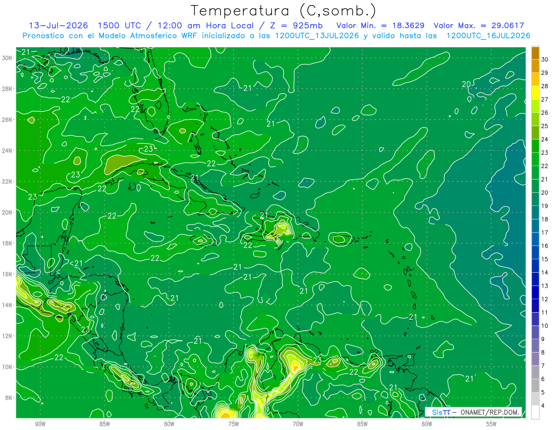Click the '26N' latitude axis label
The image size is (557, 430).
click(x=7, y=120)
